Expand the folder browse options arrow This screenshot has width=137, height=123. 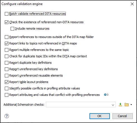click(131, 105)
